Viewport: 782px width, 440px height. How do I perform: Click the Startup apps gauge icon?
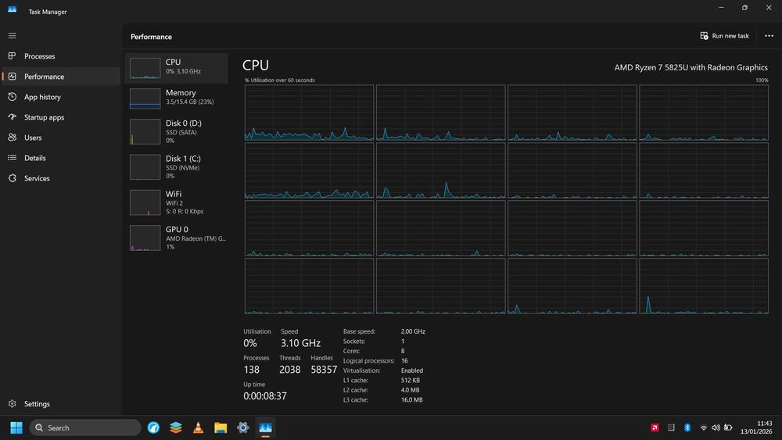[12, 117]
